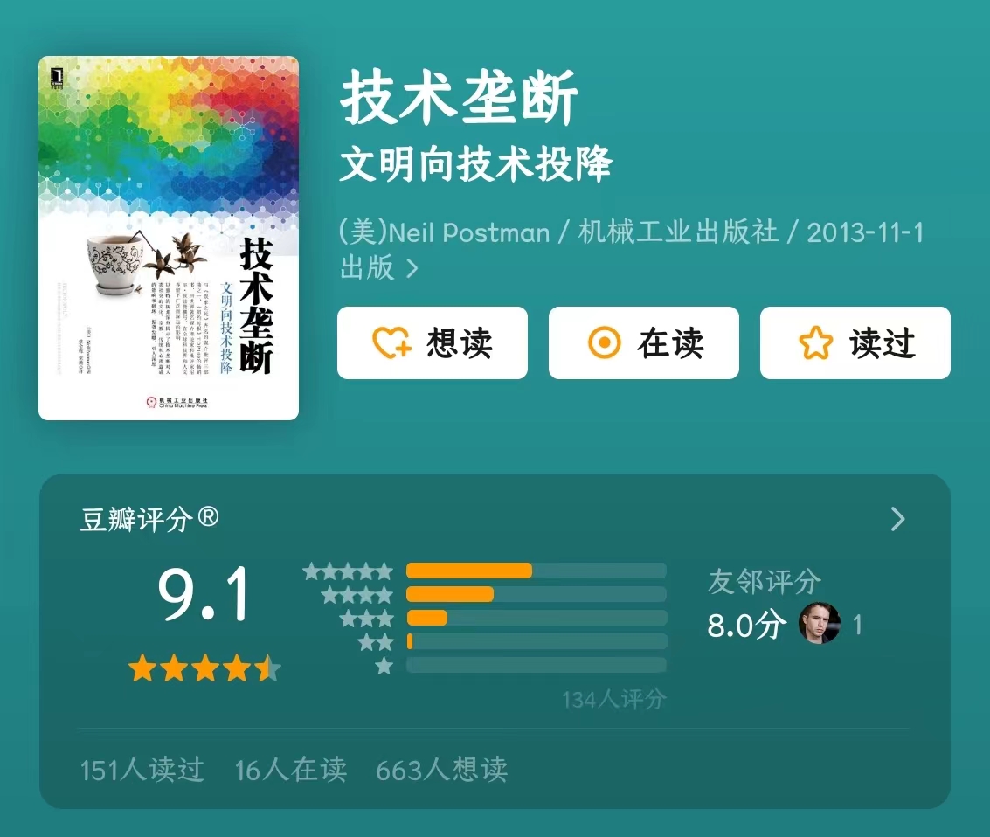Open the 技术垄断 book cover image

pos(169,238)
